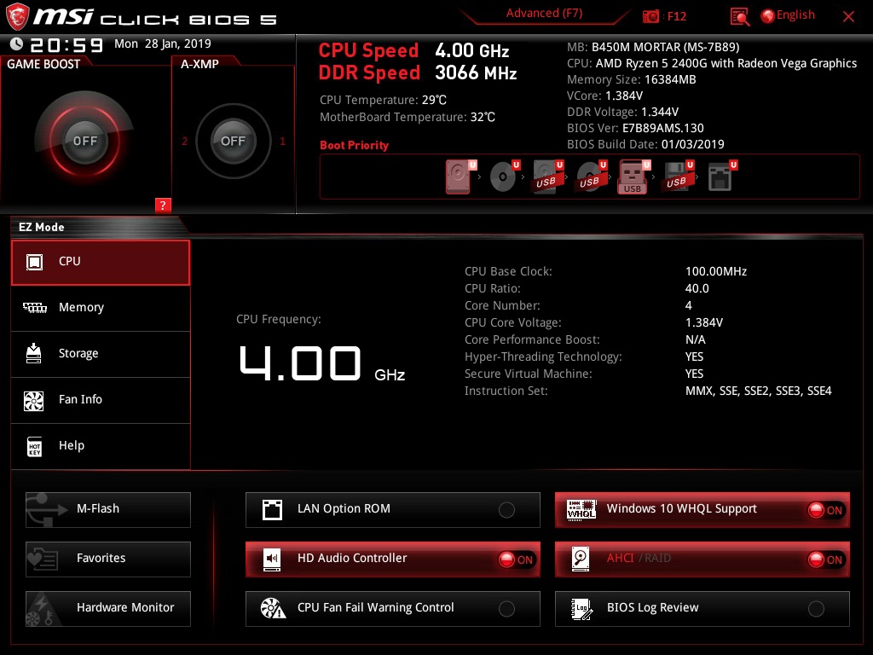Viewport: 873px width, 655px height.
Task: Click the WHQL chip icon
Action: coord(581,508)
